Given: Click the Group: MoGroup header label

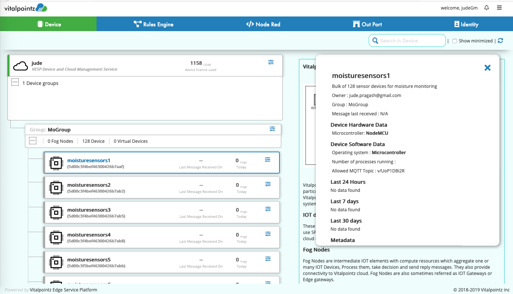Looking at the screenshot, I should pyautogui.click(x=50, y=130).
